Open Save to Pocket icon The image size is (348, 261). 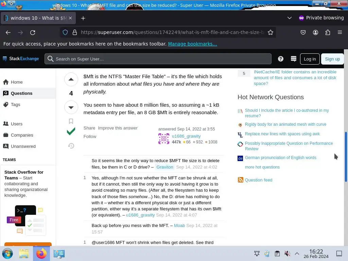coord(303,32)
